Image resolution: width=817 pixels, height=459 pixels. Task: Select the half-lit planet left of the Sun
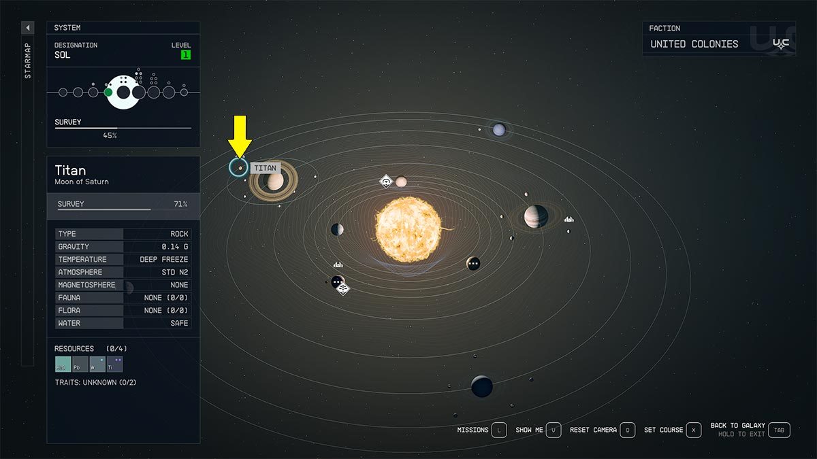pyautogui.click(x=337, y=230)
